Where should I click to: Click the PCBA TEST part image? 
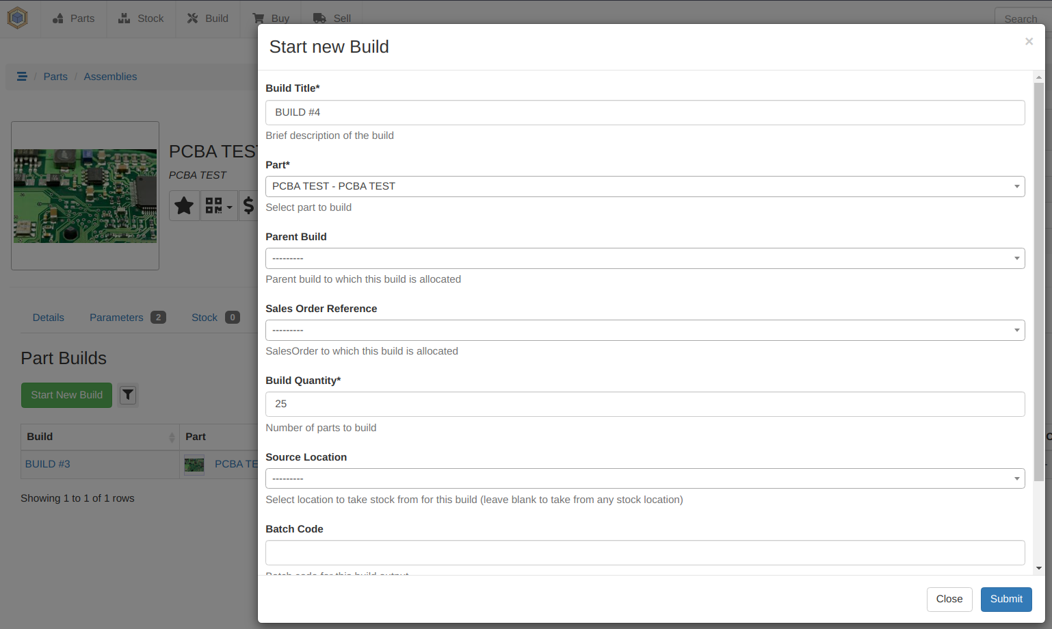(x=85, y=196)
